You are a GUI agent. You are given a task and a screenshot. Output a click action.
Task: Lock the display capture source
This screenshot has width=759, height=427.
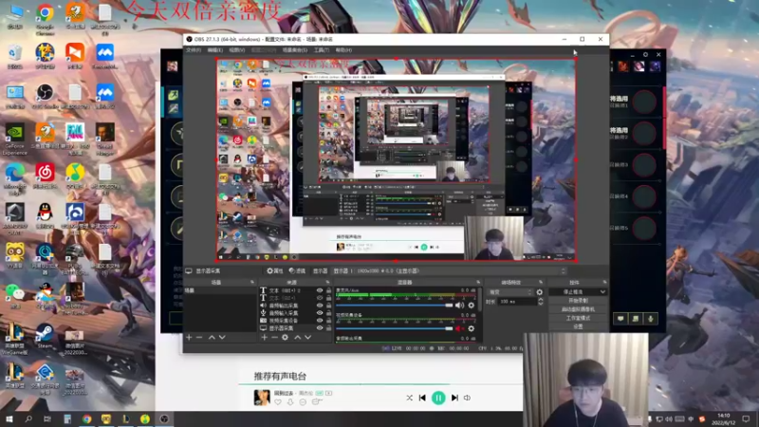tap(328, 327)
